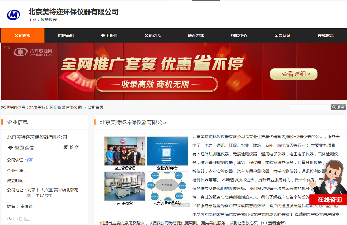
Task: Open the 企业管理管理 team photo
Action: click(x=125, y=151)
